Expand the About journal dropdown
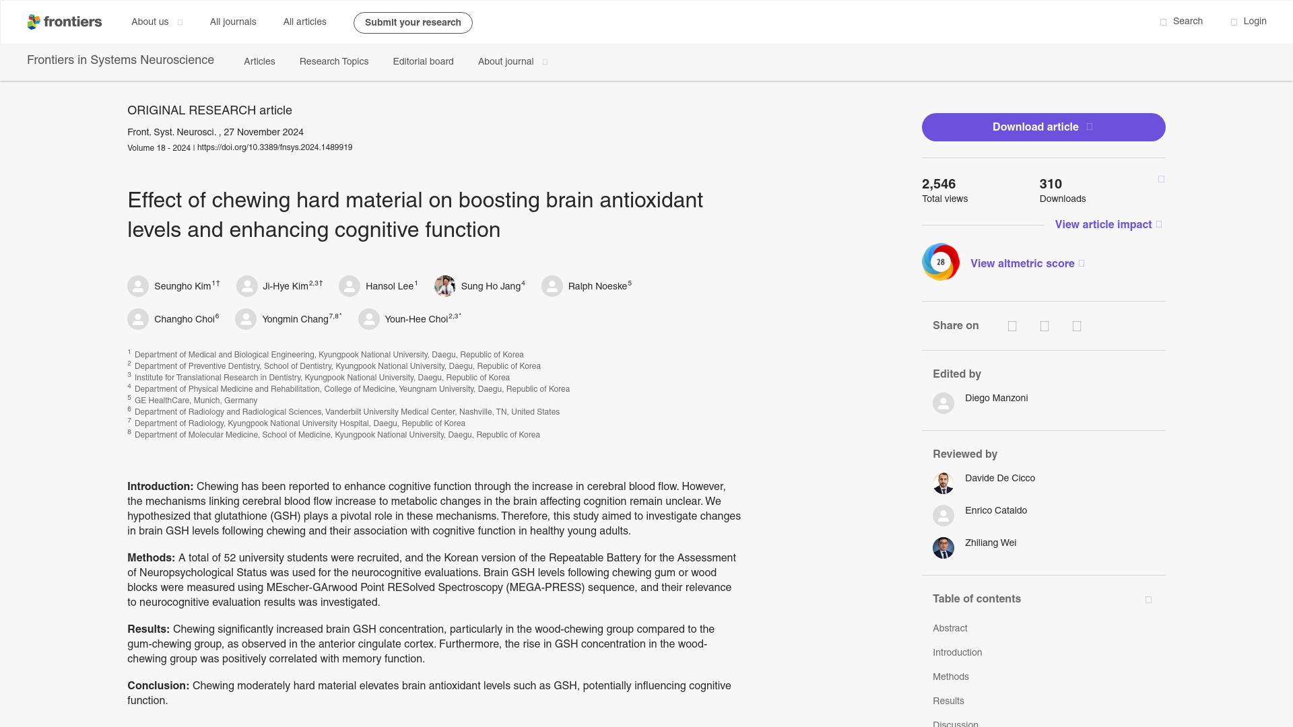 tap(512, 62)
